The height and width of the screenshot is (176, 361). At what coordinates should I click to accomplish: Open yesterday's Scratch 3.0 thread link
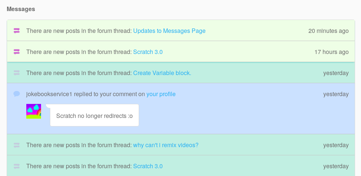148,166
